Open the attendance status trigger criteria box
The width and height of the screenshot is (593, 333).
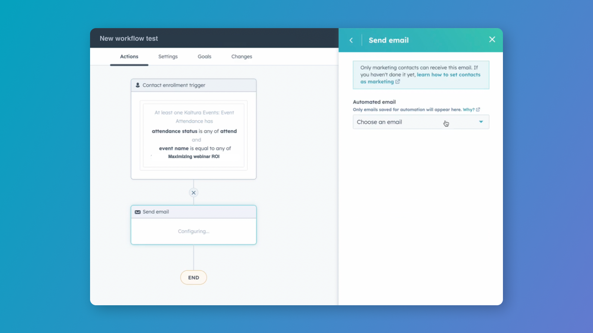click(x=193, y=135)
